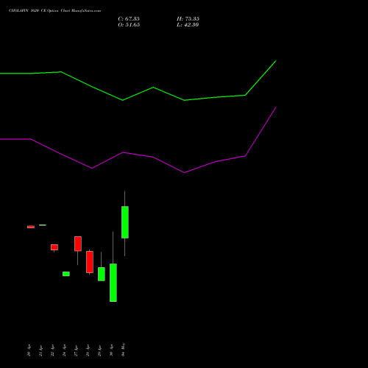368x368 pixels.
Task: Click the chart title text at top-left
Action: pyautogui.click(x=54, y=11)
